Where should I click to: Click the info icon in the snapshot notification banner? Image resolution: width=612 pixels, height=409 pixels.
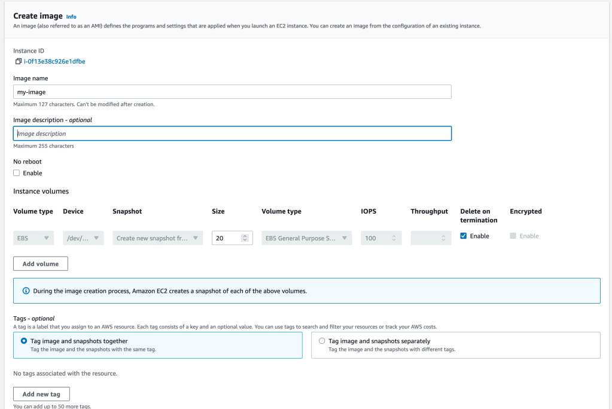pyautogui.click(x=25, y=290)
